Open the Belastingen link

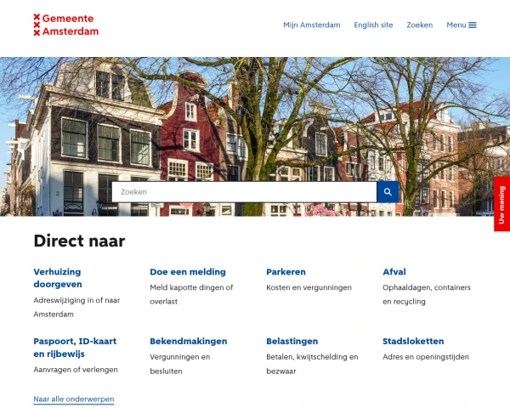pos(292,342)
